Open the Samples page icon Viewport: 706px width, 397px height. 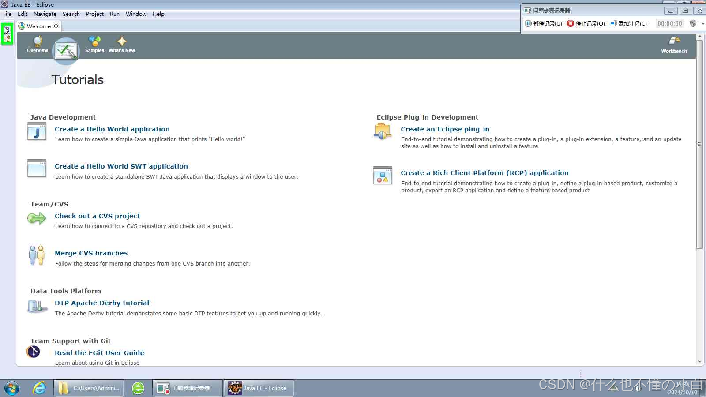point(94,41)
